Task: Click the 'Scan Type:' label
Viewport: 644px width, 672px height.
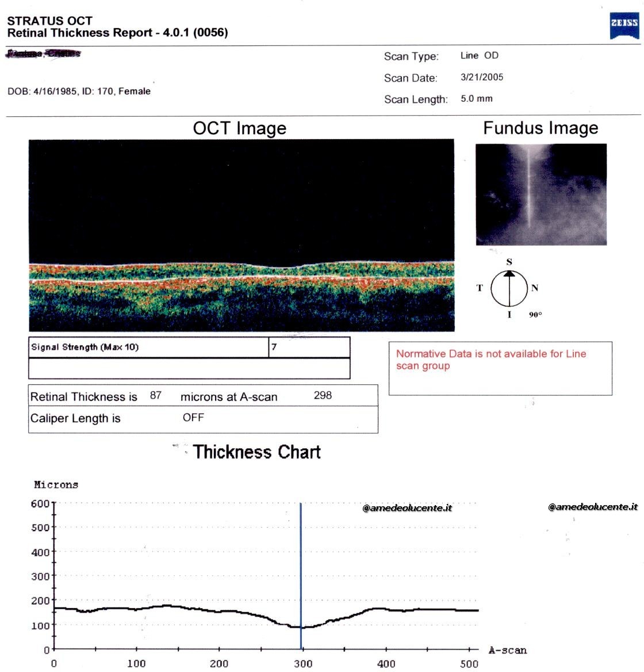Action: click(x=412, y=56)
